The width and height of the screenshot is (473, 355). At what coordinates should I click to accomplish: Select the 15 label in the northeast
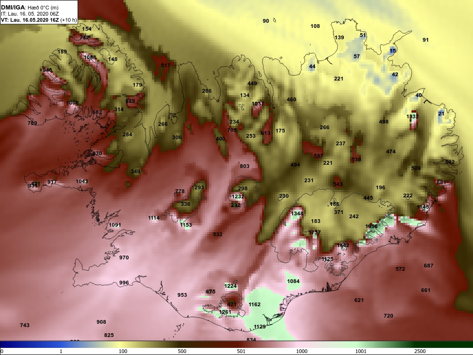(393, 51)
